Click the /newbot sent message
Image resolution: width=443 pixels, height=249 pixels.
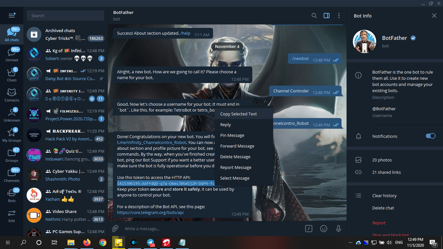tap(315, 59)
